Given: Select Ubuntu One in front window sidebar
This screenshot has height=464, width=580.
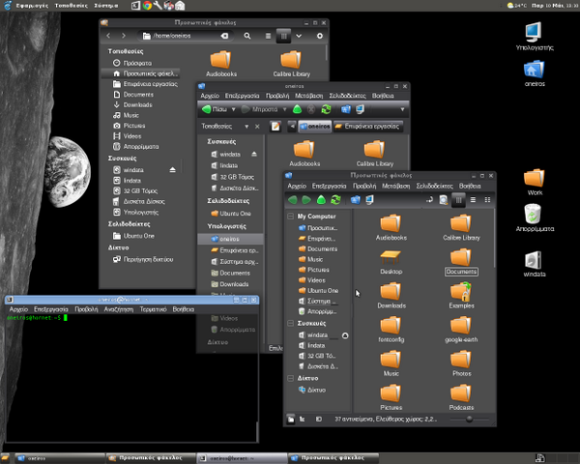Looking at the screenshot, I should [x=318, y=291].
